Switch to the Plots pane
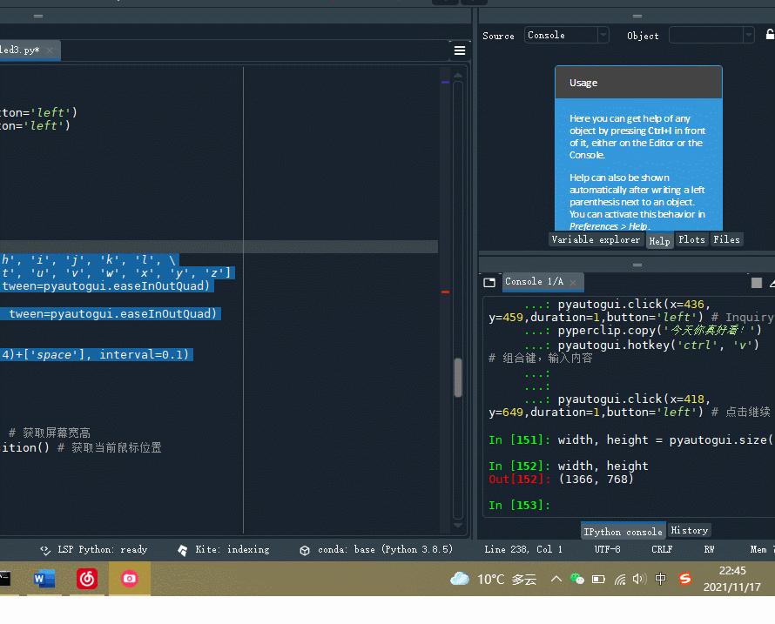 (x=691, y=239)
